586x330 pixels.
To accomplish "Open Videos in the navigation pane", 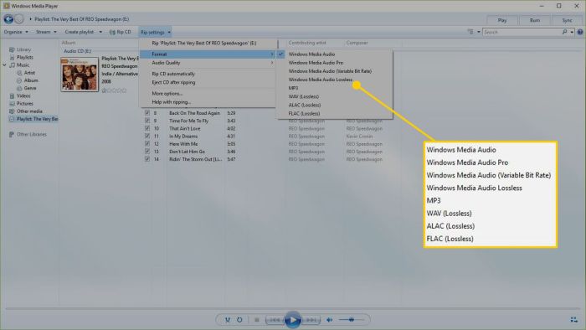I will 23,96.
